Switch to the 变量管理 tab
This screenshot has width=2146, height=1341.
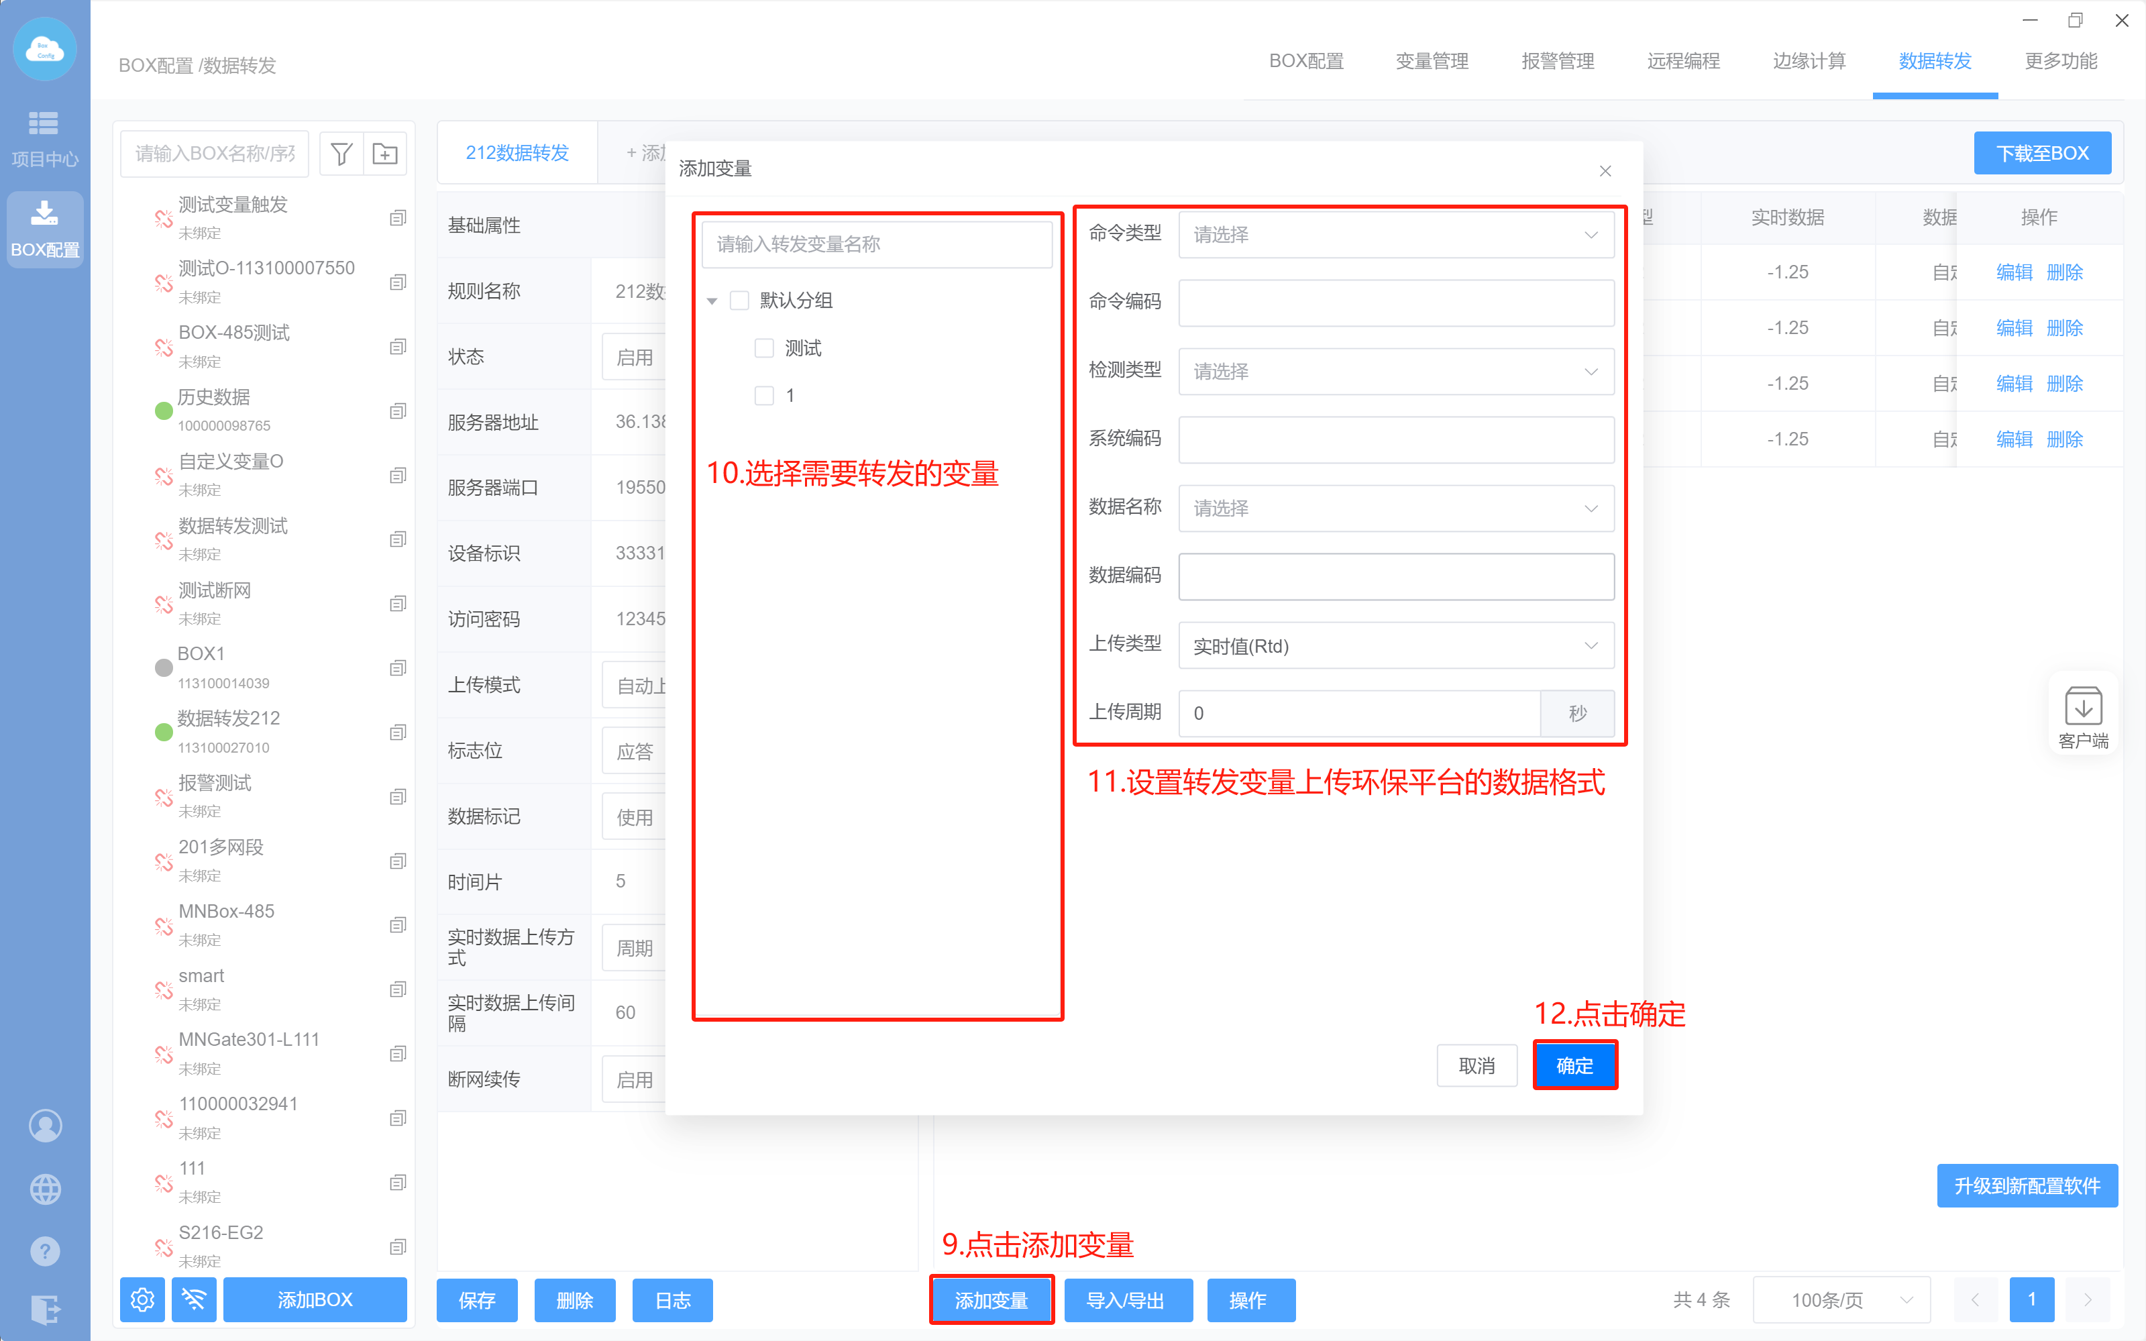1432,61
